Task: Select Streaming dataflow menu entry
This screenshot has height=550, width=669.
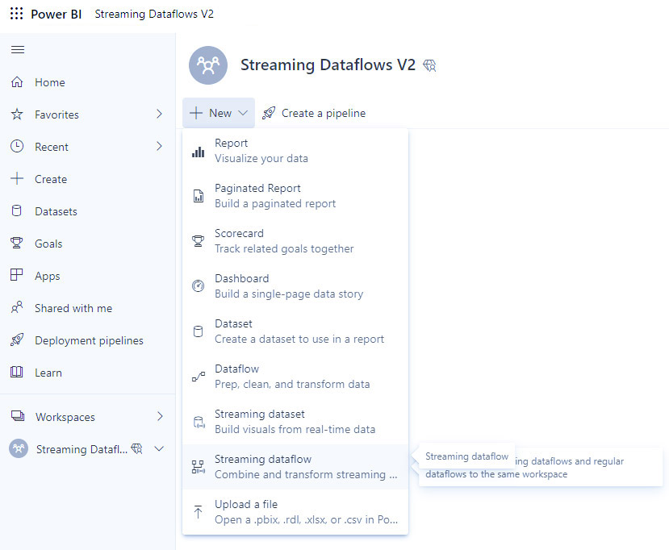Action: [295, 467]
